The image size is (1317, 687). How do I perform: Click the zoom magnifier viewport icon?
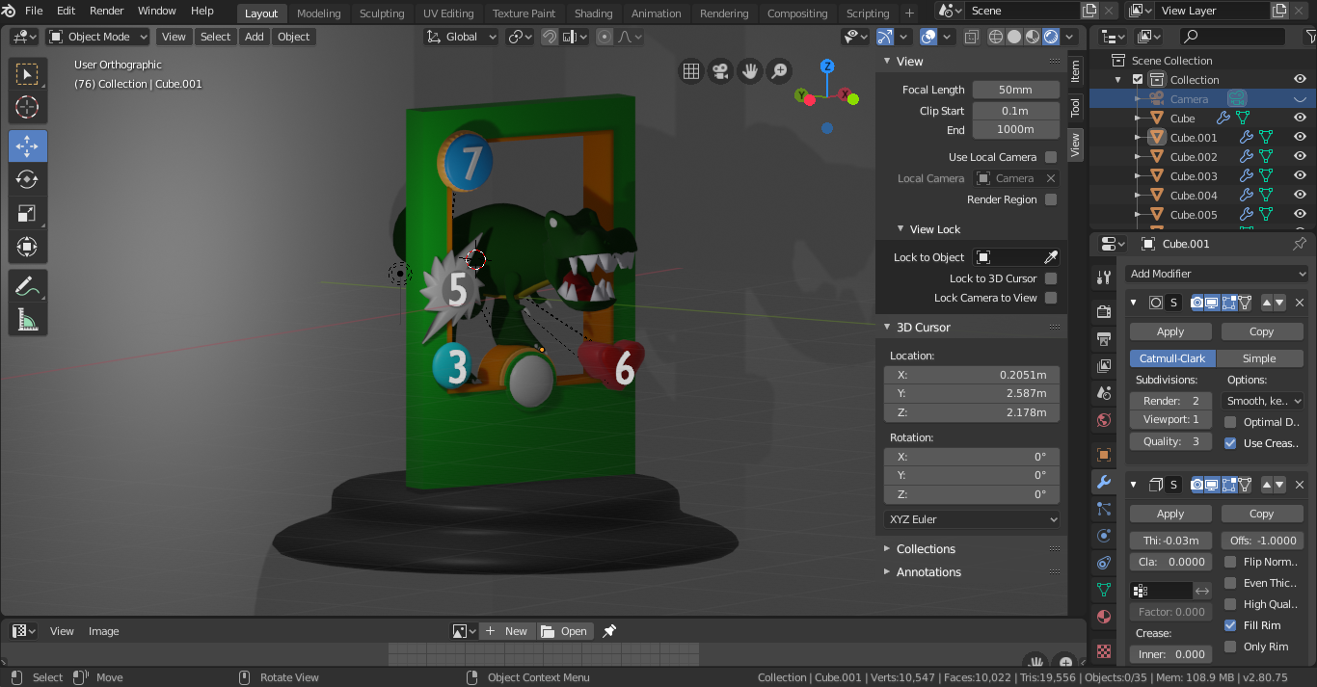coord(778,71)
